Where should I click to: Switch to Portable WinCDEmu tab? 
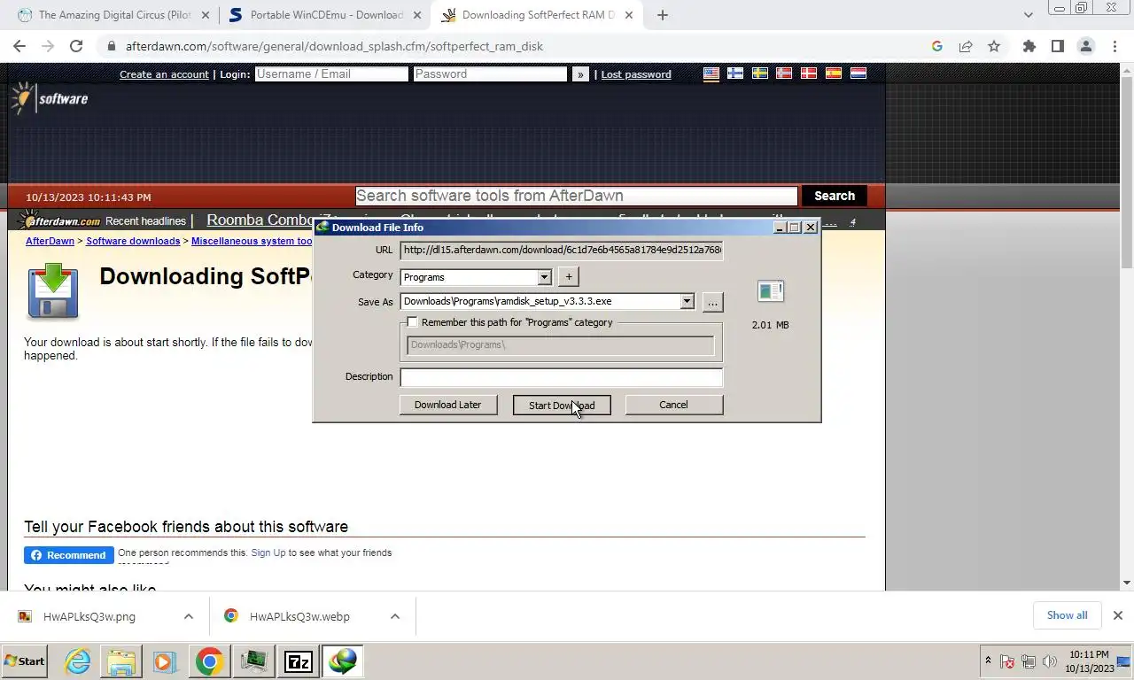pyautogui.click(x=325, y=15)
